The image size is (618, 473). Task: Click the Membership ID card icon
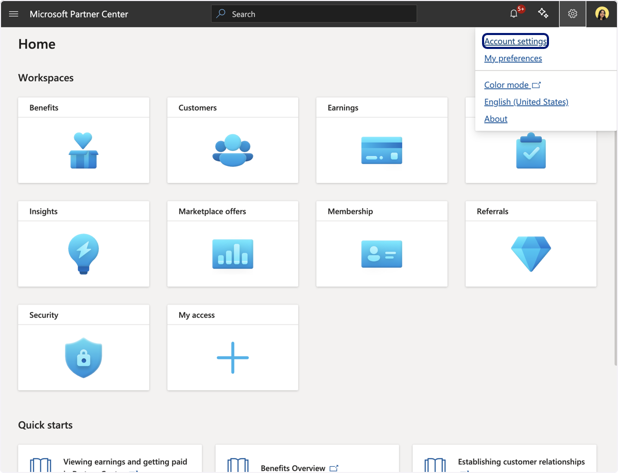(382, 254)
